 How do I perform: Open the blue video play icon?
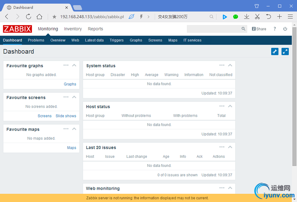(x=225, y=17)
